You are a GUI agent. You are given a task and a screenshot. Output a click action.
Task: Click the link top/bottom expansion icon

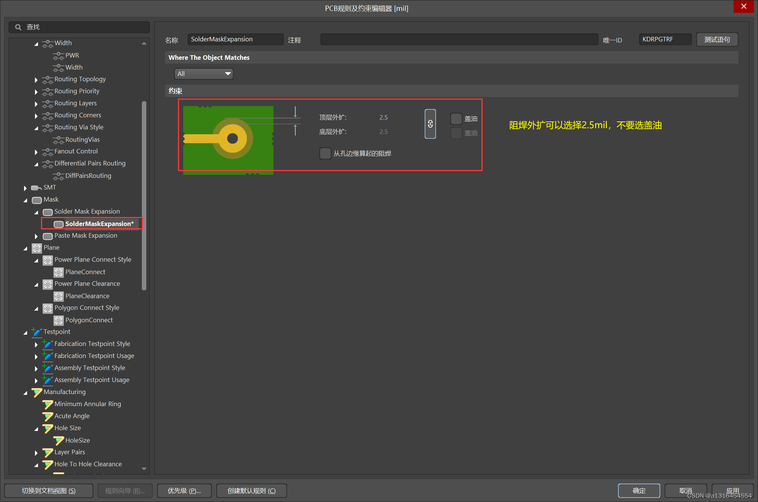click(430, 124)
